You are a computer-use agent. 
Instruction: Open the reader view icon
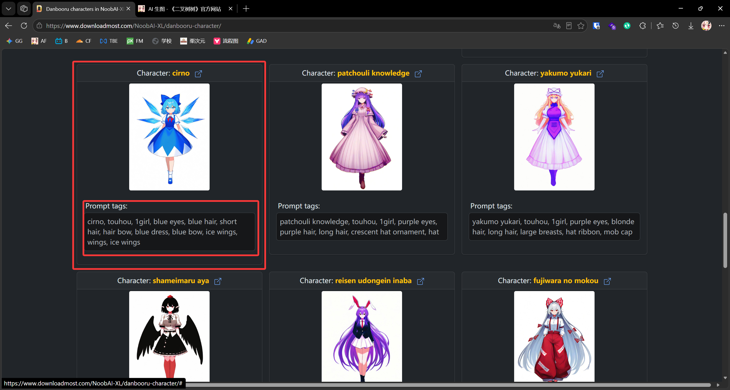[x=569, y=26]
